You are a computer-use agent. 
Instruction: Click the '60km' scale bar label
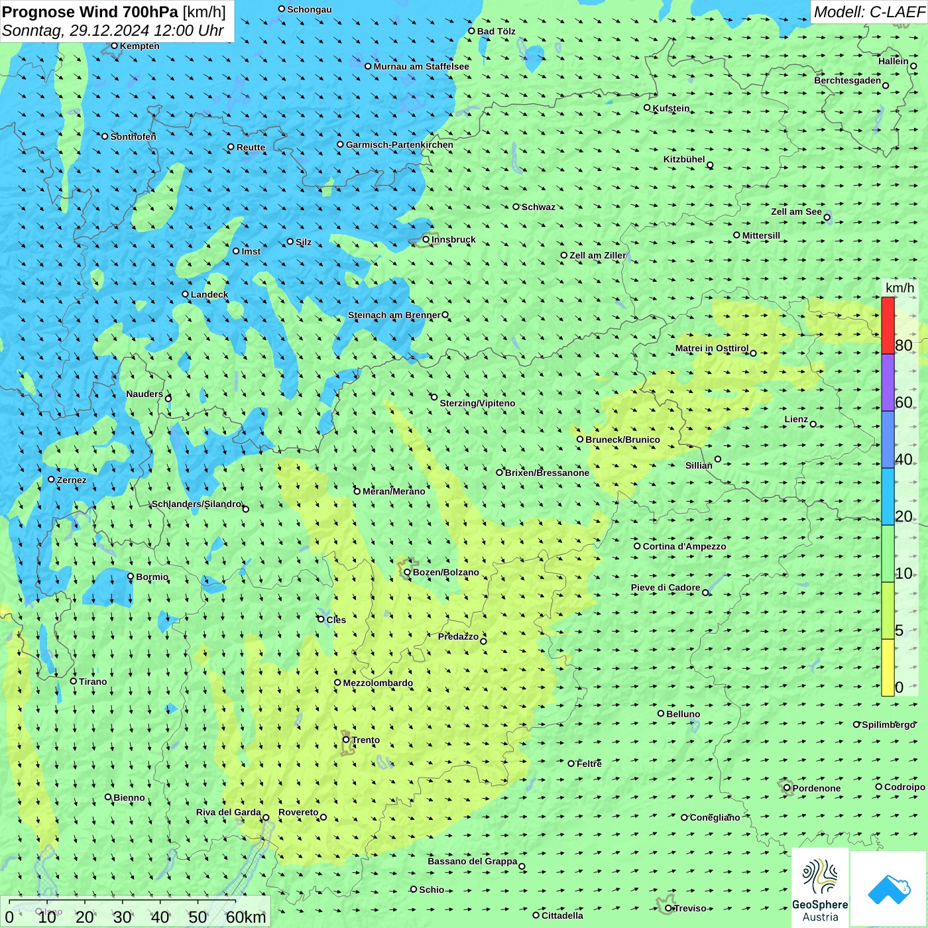pos(246,917)
